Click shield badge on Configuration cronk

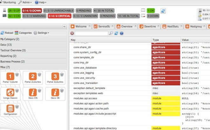(17, 107)
